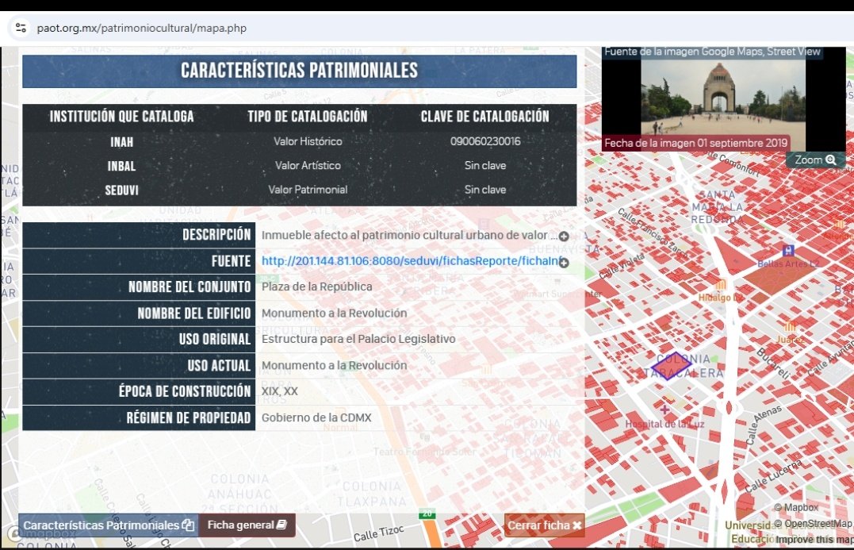
Task: Click the Calle Atenas street label on map
Action: pos(763,425)
